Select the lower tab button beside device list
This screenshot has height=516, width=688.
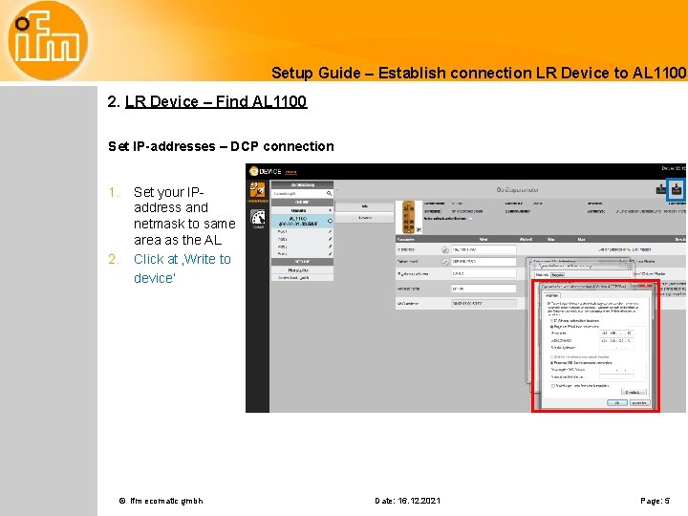[x=365, y=218]
